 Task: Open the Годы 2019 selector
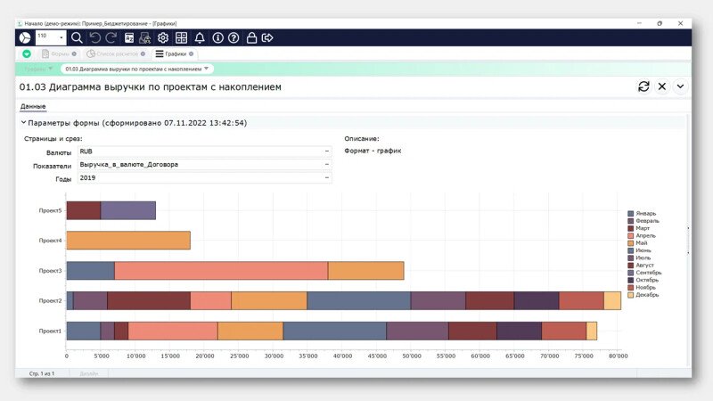[x=205, y=177]
